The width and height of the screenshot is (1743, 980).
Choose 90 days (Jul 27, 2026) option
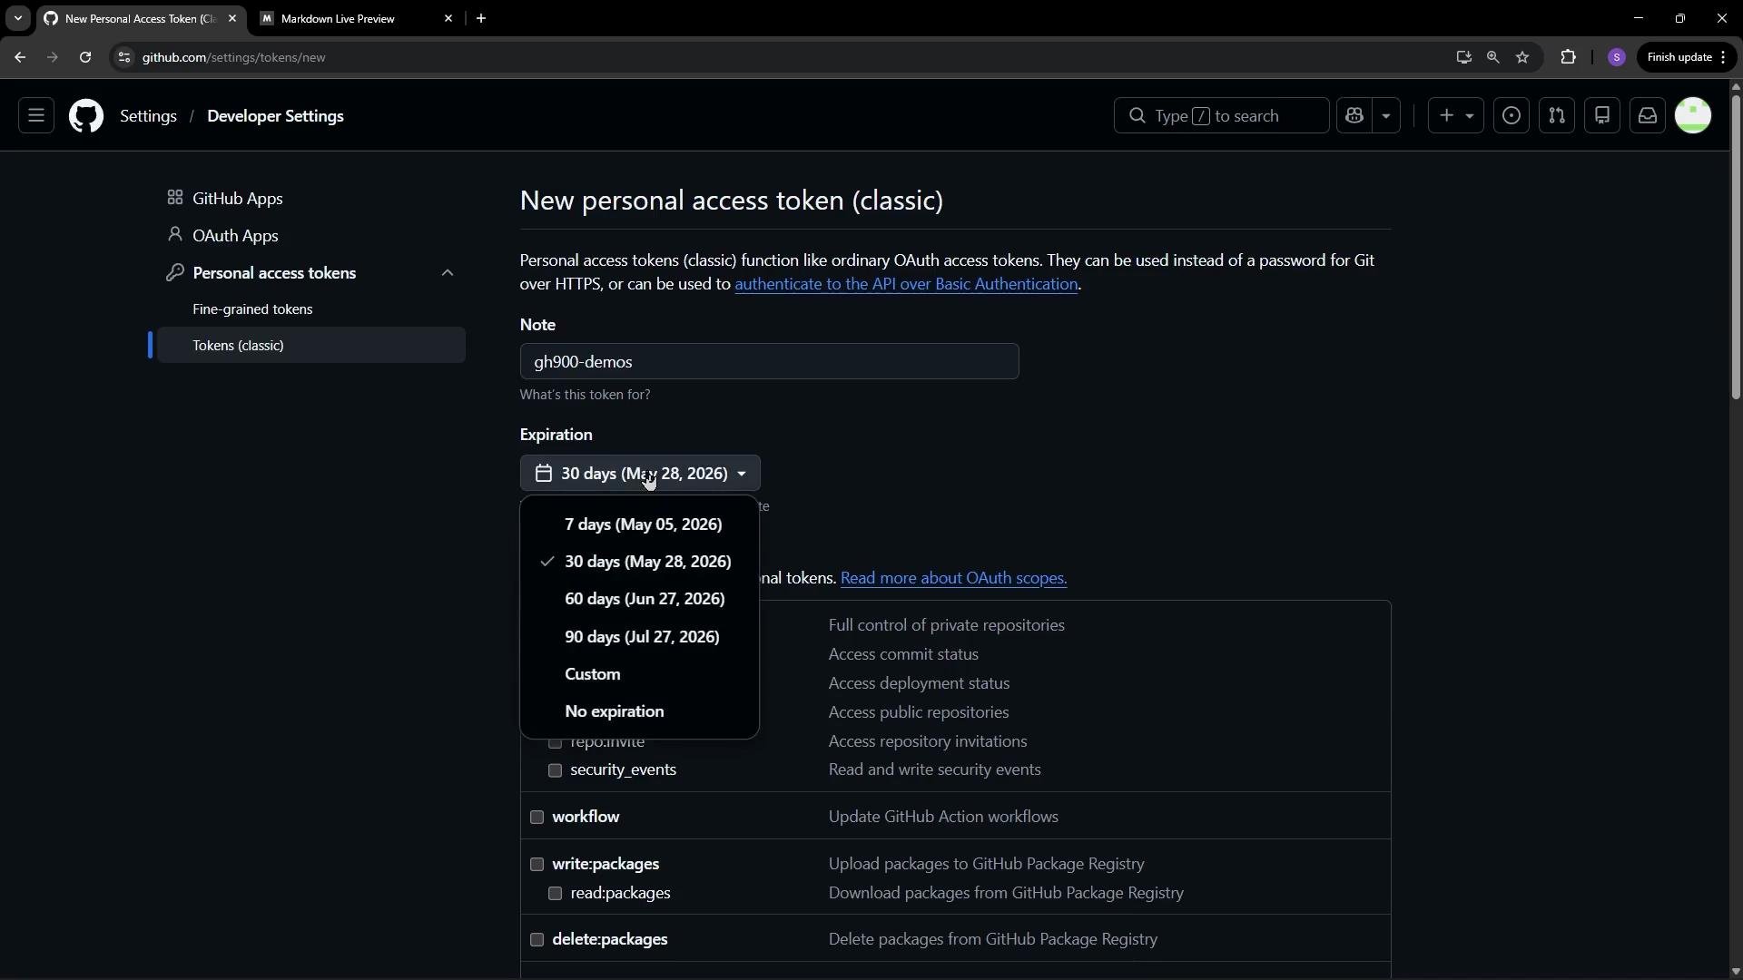639,637
